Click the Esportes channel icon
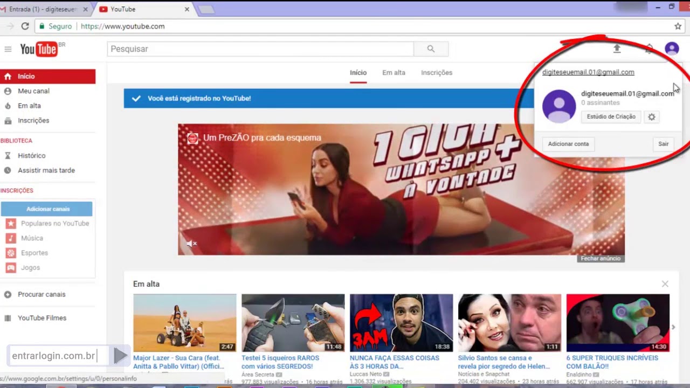Viewport: 690px width, 388px height. tap(11, 253)
